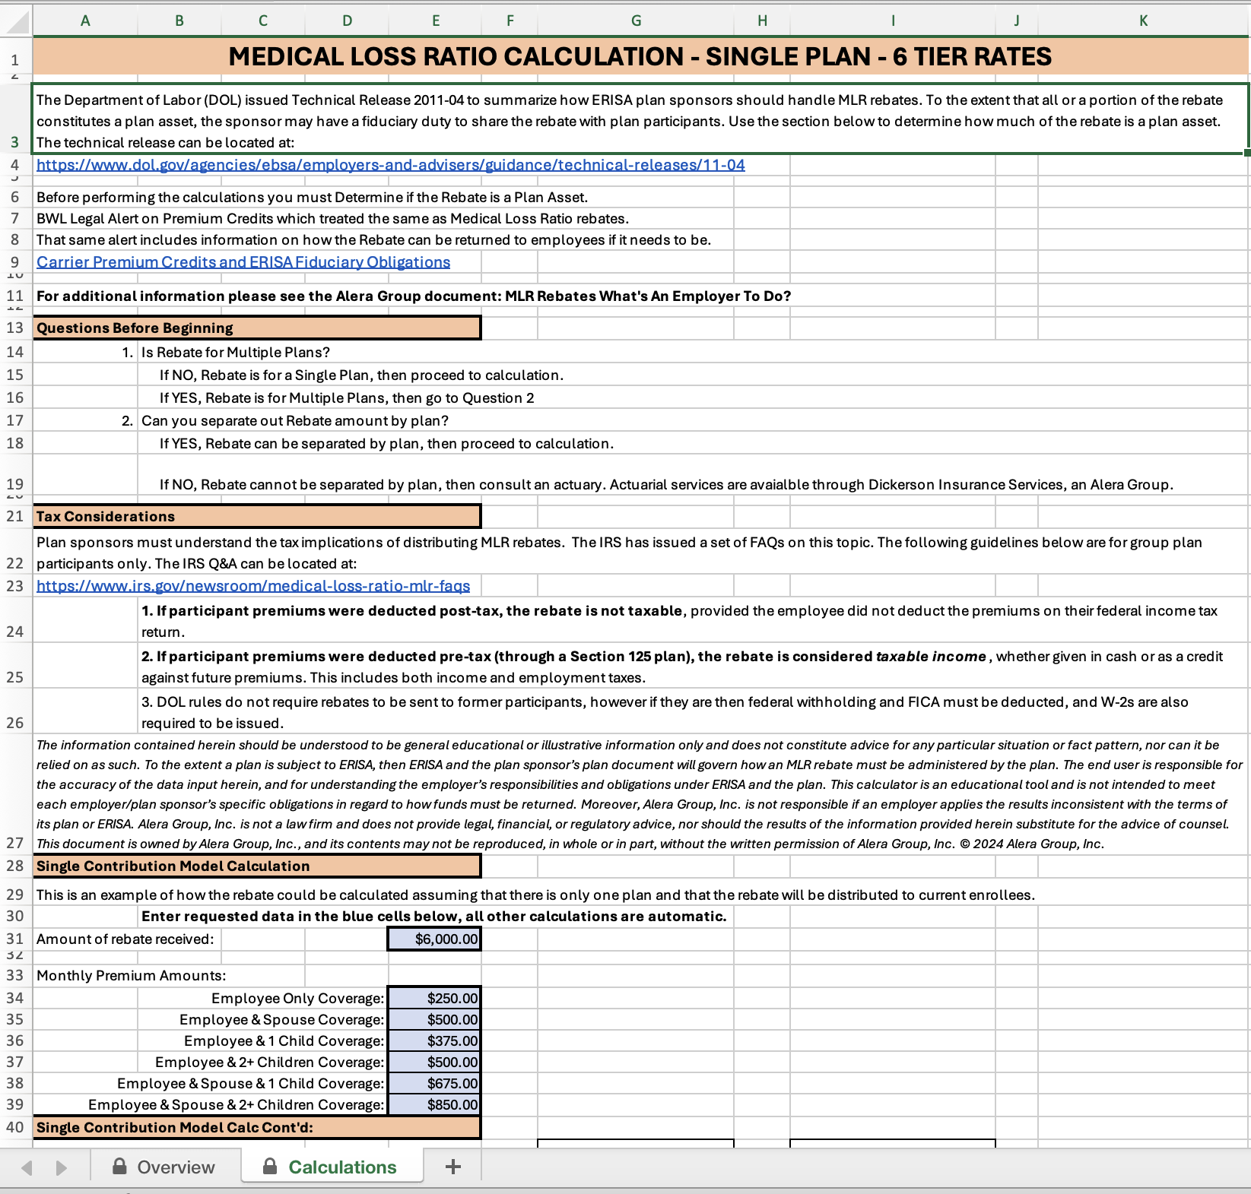Screen dimensions: 1251x1194
Task: Select the $850.00 premium cell
Action: tap(434, 1104)
